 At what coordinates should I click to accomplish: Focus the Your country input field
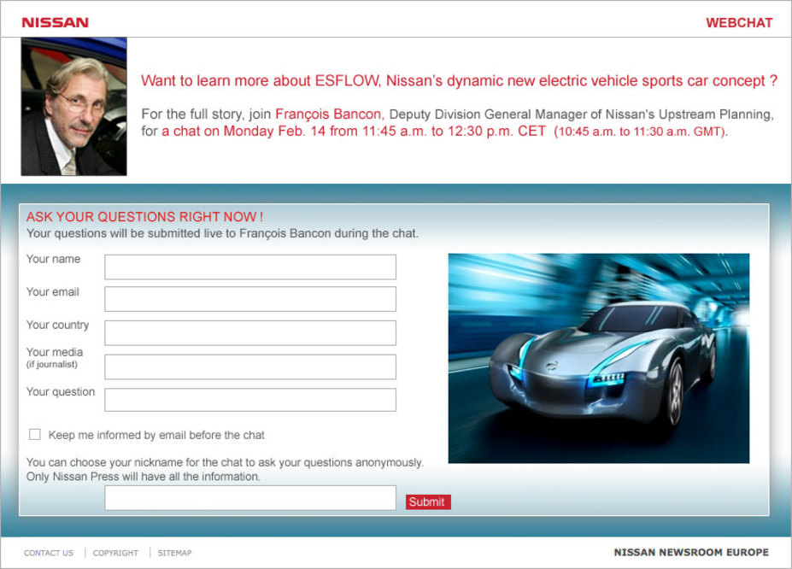coord(250,333)
